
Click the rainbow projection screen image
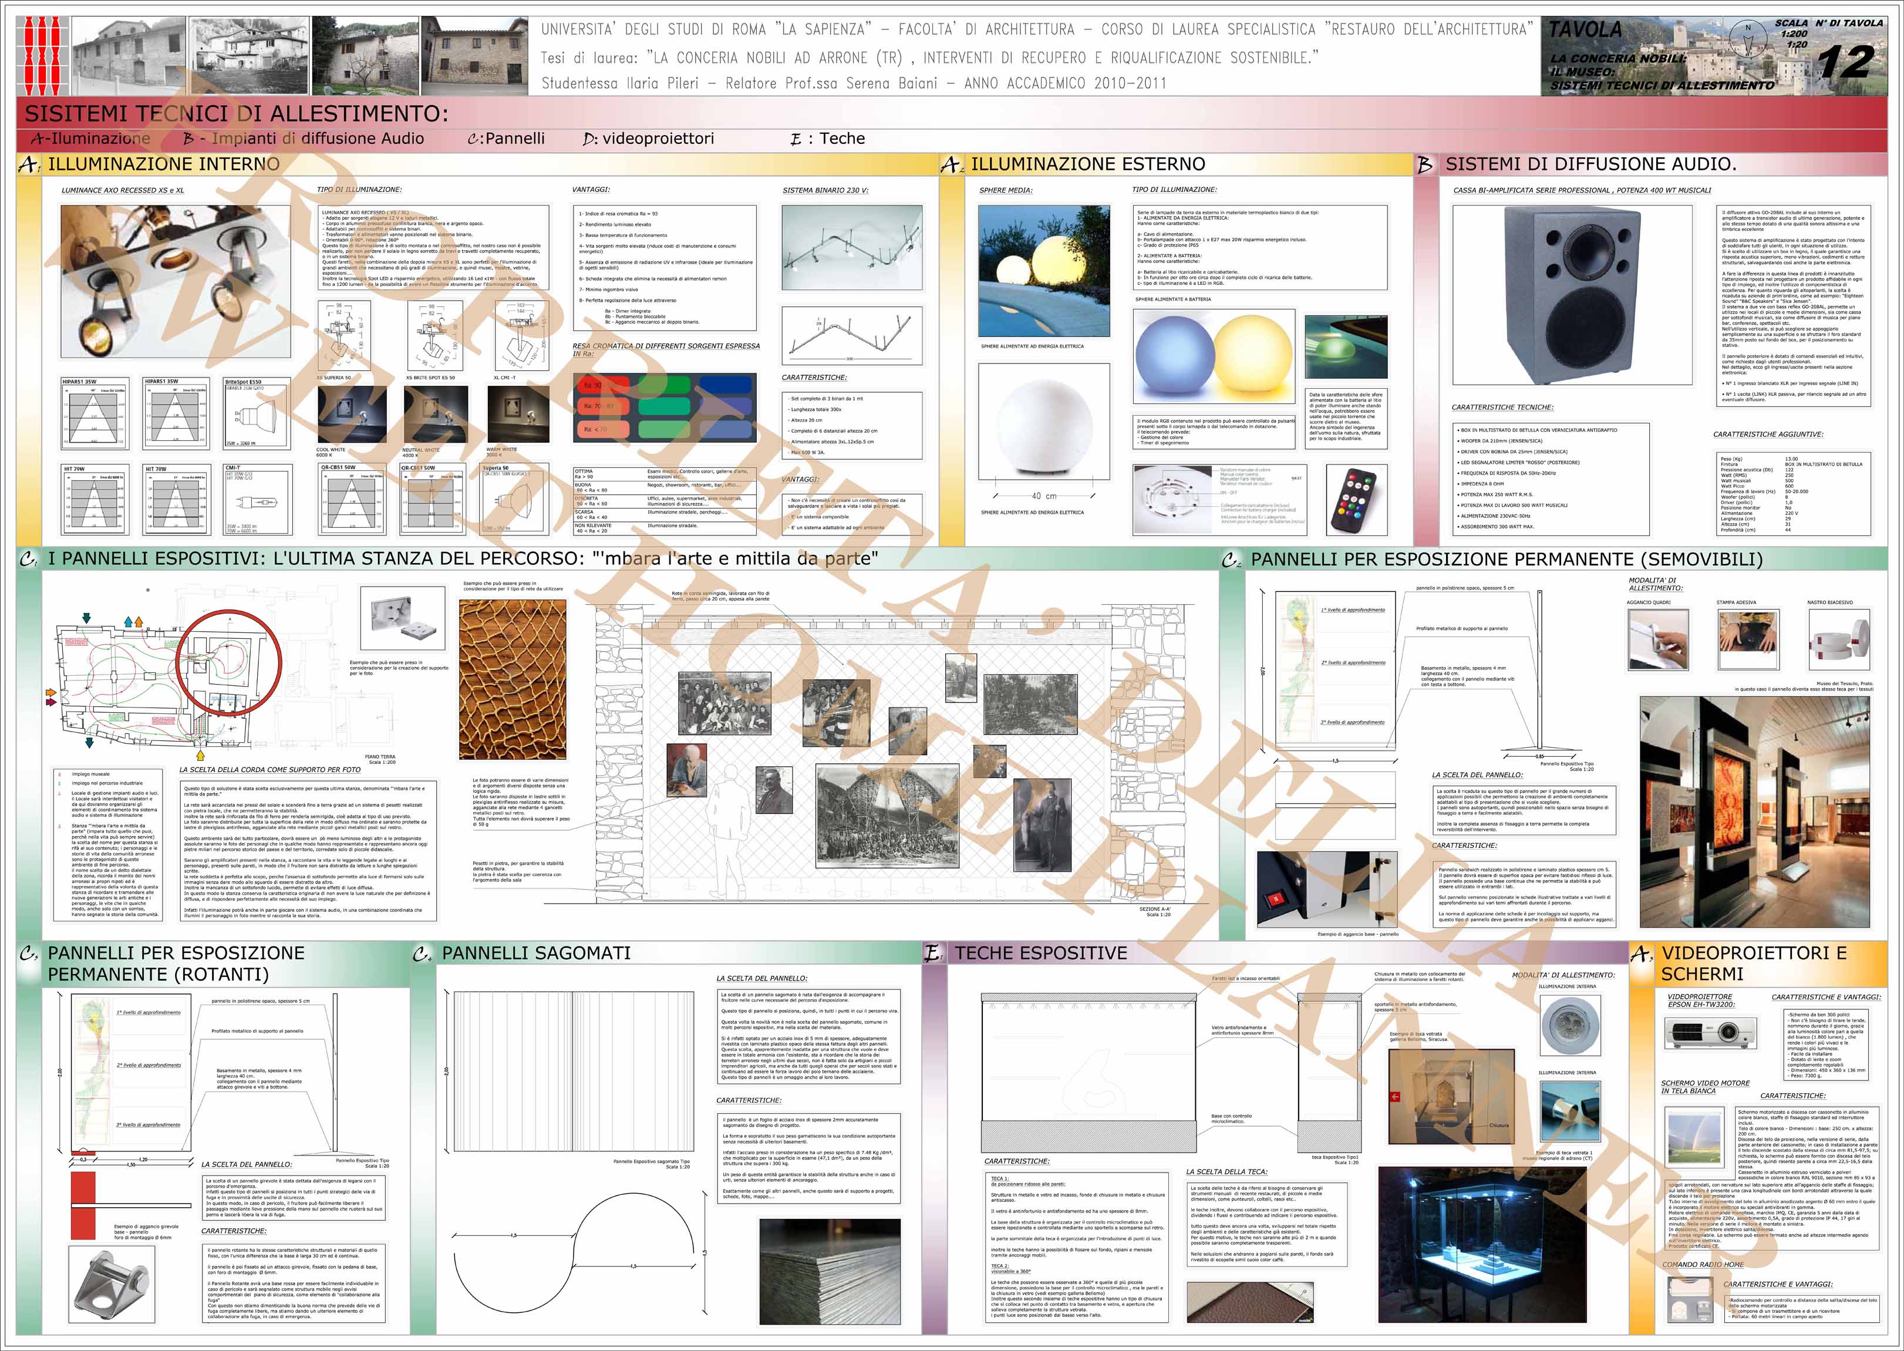coord(1694,1138)
